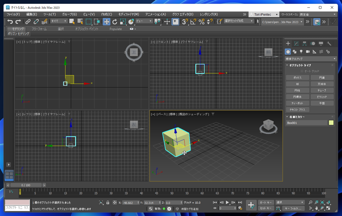The width and height of the screenshot is (342, 216).
Task: Switch to the フリーフォーム ribbon tab
Action: [39, 29]
